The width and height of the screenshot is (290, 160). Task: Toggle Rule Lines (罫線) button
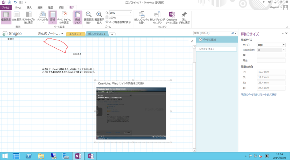click(x=53, y=17)
